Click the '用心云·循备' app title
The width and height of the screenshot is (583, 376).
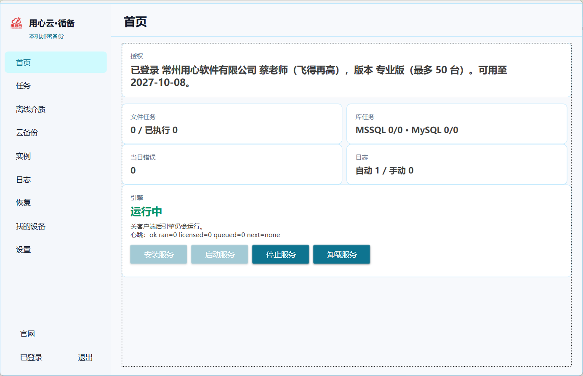52,23
